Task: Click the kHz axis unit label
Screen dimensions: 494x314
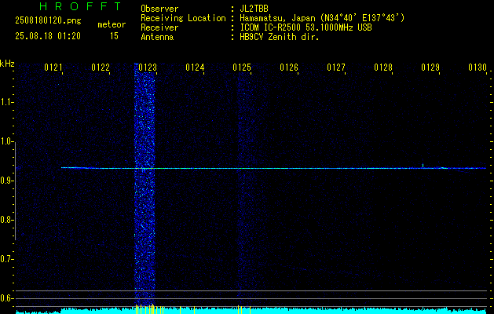Action: coord(7,64)
